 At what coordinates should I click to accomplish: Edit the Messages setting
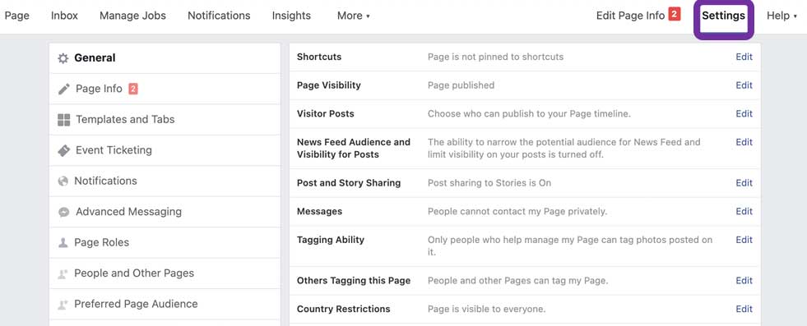point(744,211)
